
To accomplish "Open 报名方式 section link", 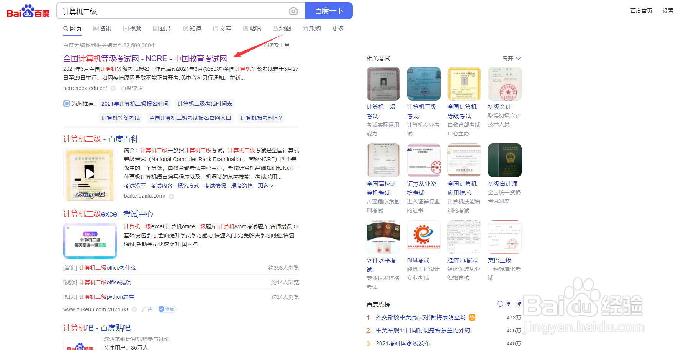I will 188,186.
